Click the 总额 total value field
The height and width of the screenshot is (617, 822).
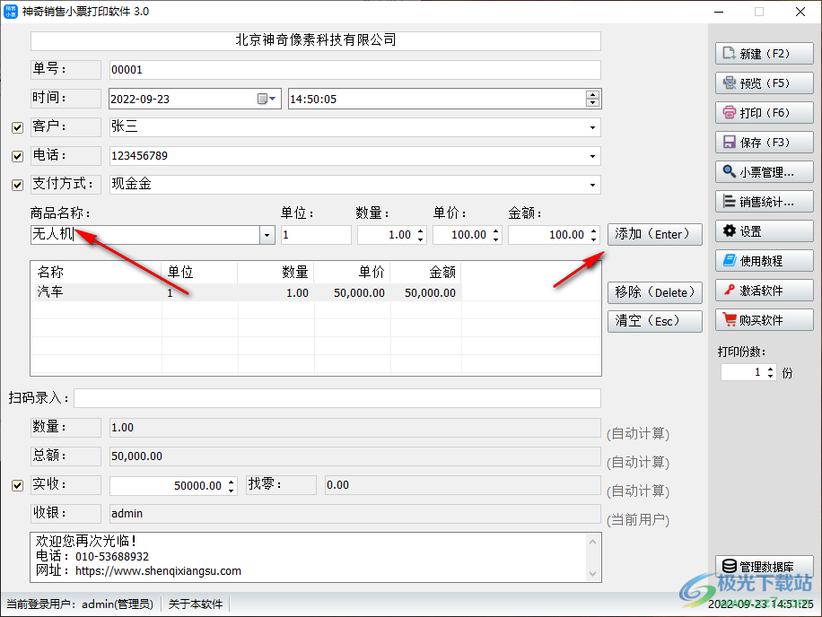(354, 456)
